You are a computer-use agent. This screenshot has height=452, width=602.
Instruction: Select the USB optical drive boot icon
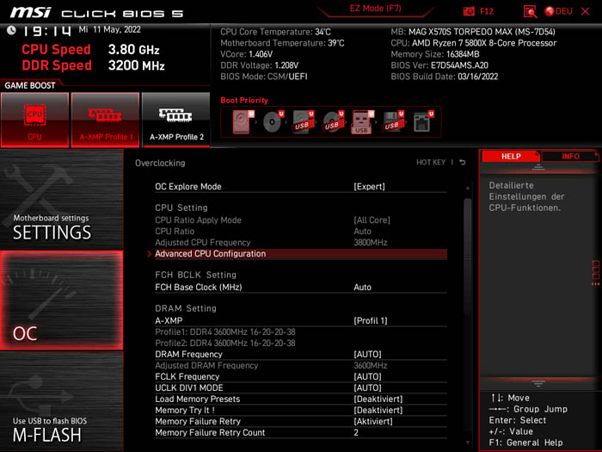tap(333, 122)
